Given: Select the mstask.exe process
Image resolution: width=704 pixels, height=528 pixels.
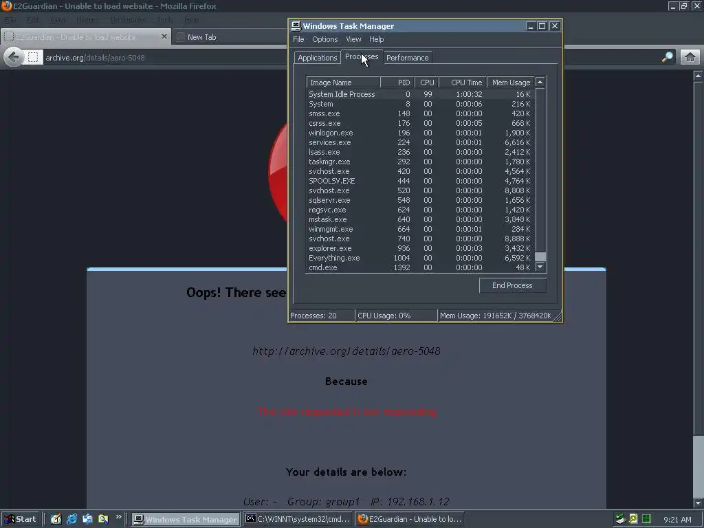Looking at the screenshot, I should [420, 219].
